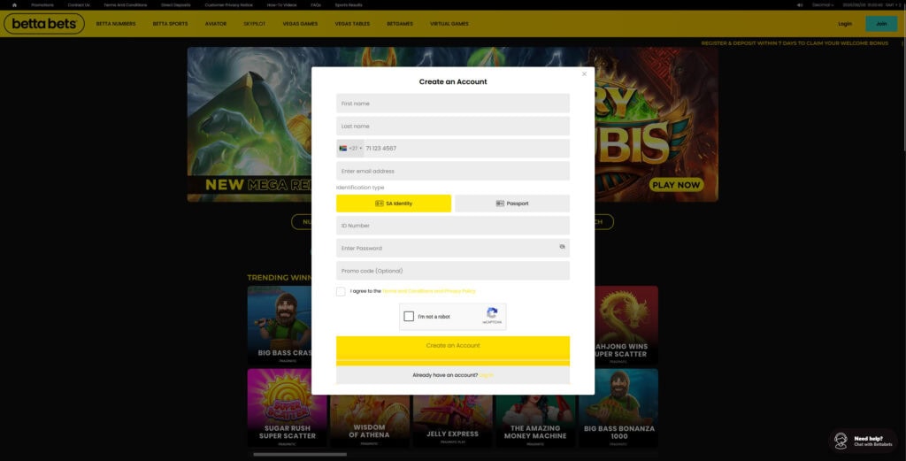Image resolution: width=906 pixels, height=461 pixels.
Task: Open the Betgames menu item
Action: coord(400,24)
